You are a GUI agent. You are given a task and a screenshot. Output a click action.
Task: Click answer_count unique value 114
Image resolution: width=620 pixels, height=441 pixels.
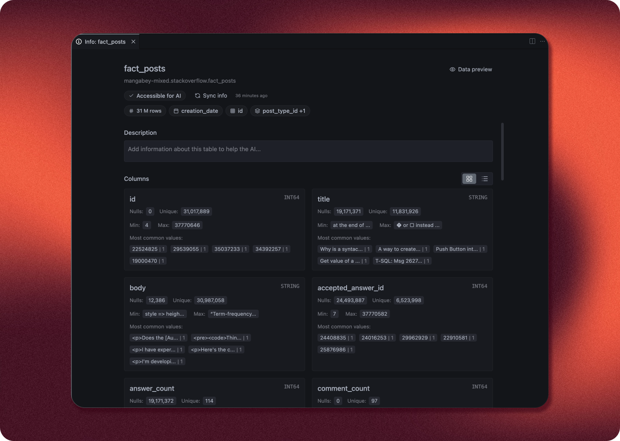(x=209, y=401)
